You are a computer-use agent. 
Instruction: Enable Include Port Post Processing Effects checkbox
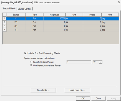(x=25, y=53)
